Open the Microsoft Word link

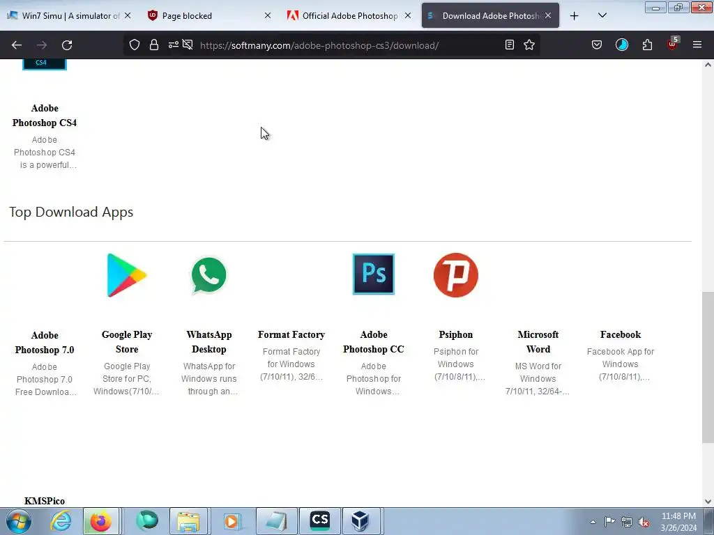(538, 341)
